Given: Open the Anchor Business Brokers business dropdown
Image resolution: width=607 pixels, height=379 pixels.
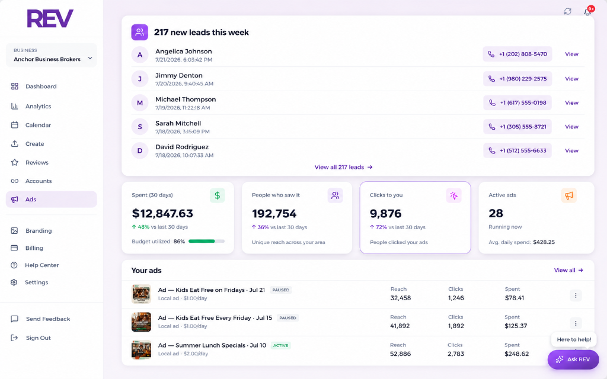Looking at the screenshot, I should 51,55.
